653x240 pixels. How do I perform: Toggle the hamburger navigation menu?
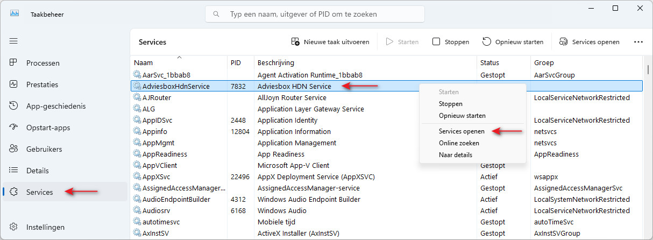(13, 41)
